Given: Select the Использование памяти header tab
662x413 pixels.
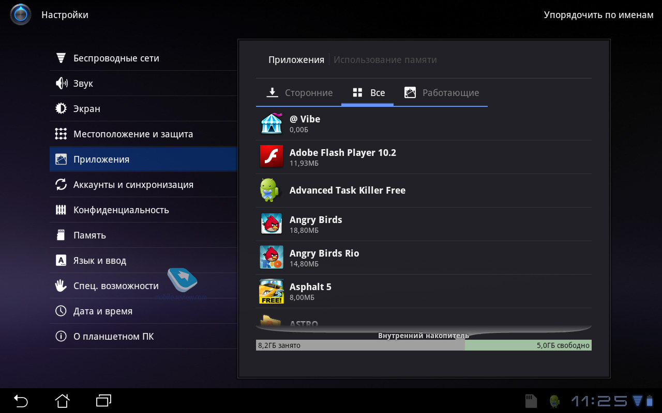Looking at the screenshot, I should coord(385,60).
